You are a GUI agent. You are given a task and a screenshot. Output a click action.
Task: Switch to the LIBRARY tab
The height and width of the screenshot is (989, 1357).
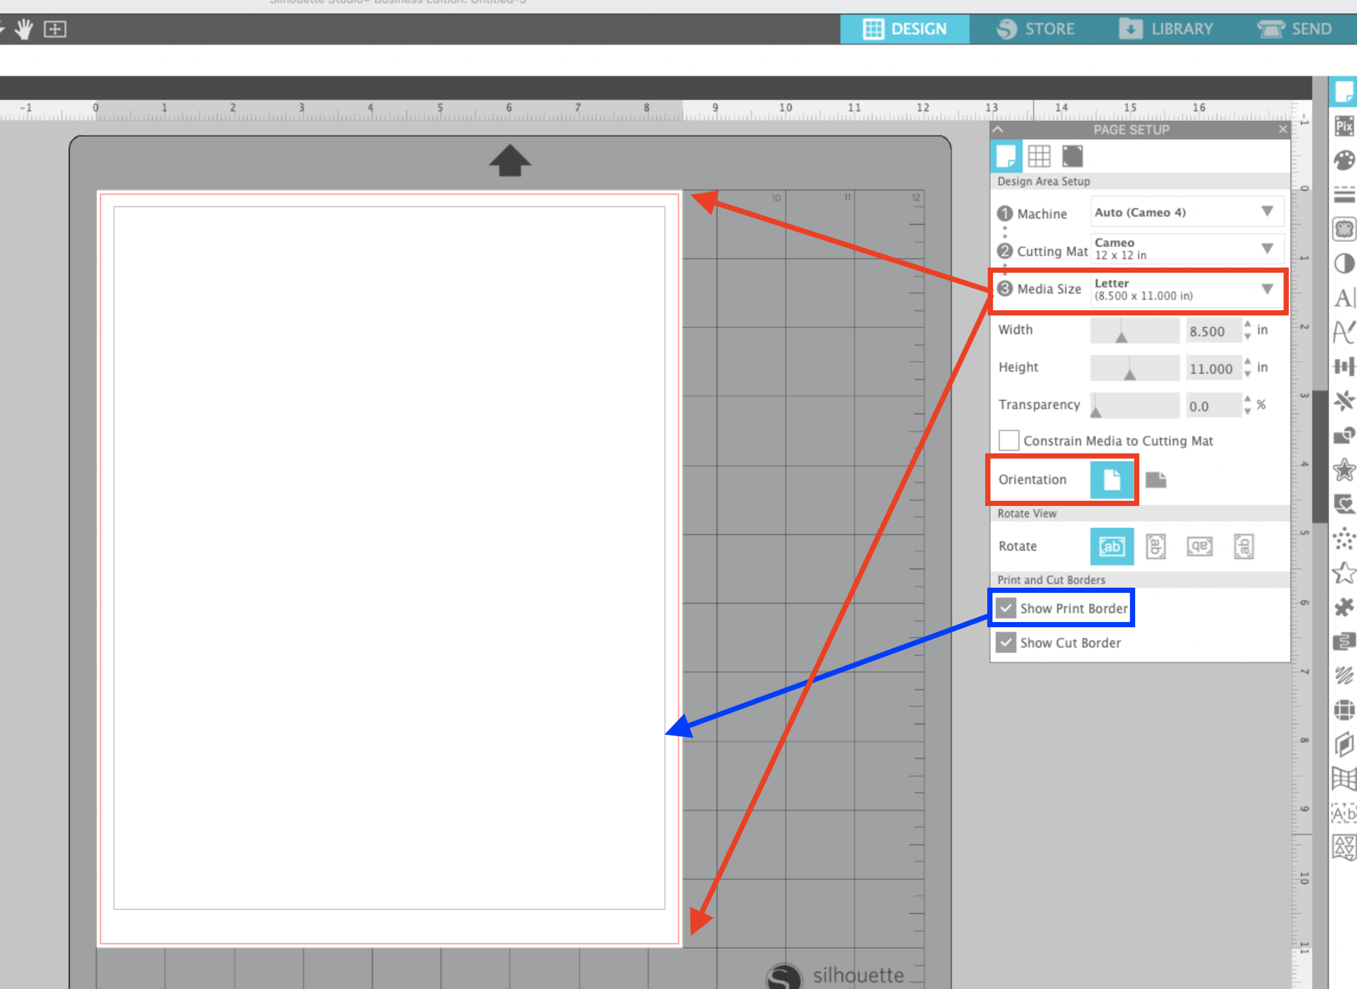pyautogui.click(x=1166, y=29)
